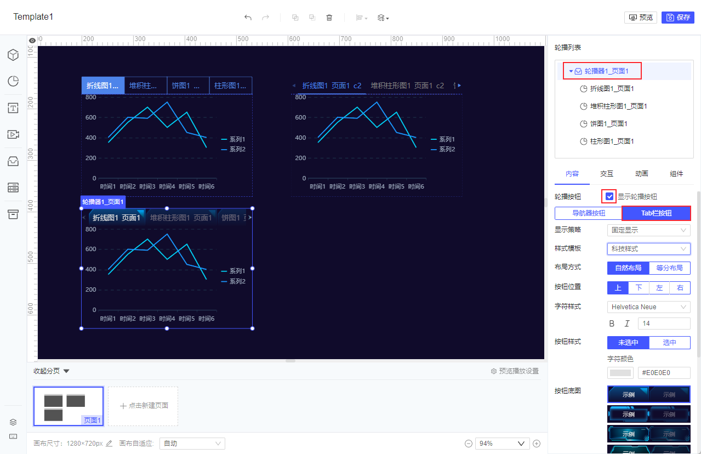701x454 pixels.
Task: Click the zoom in plus icon
Action: click(537, 444)
